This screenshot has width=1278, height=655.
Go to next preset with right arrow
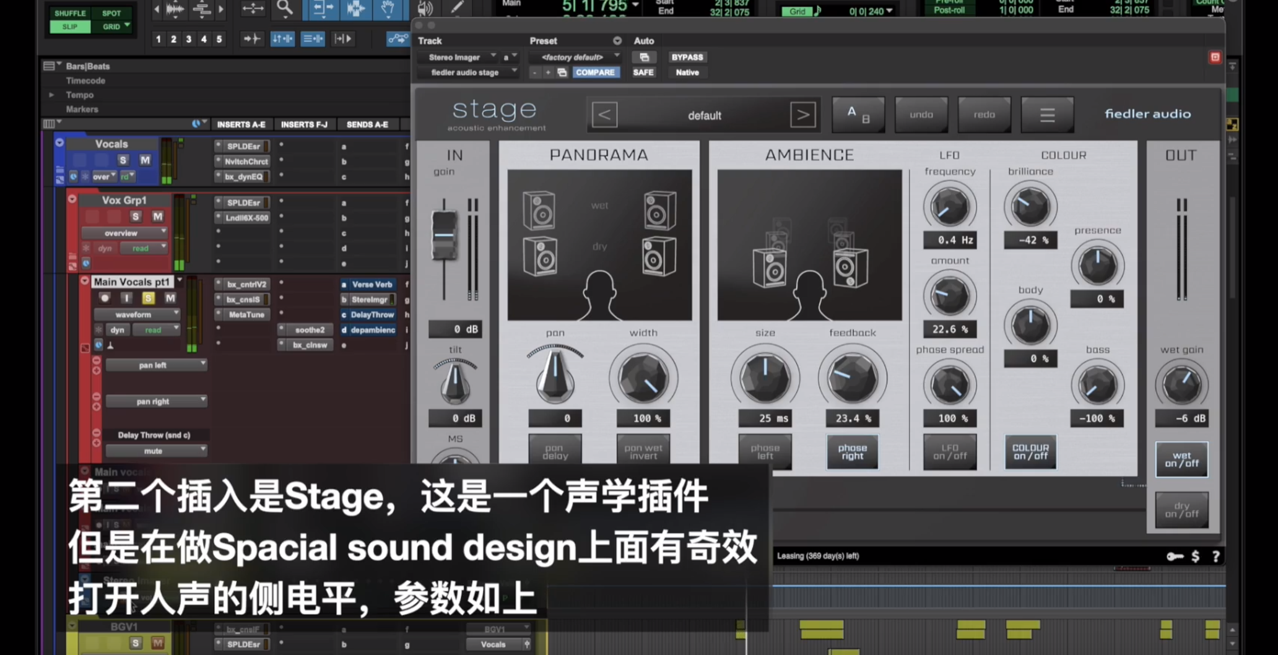(802, 115)
